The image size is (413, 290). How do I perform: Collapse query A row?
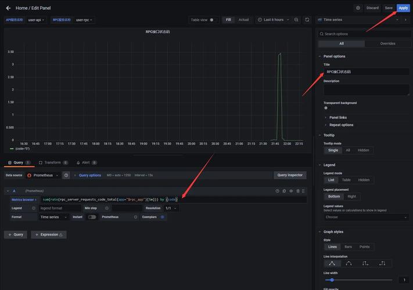tap(8, 191)
